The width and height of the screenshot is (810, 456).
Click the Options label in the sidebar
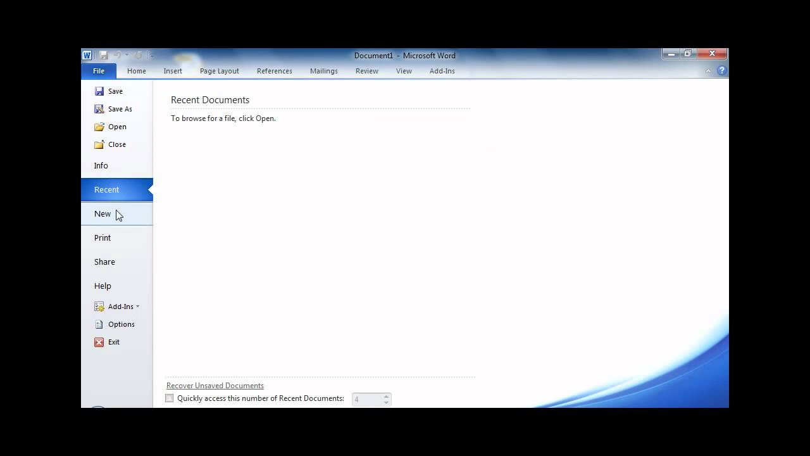click(121, 324)
